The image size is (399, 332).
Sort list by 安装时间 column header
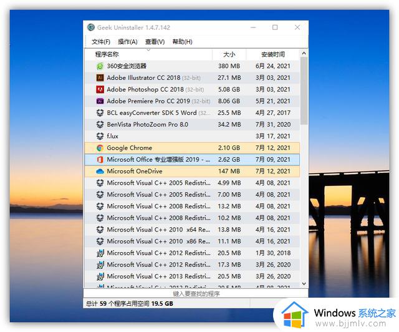(x=273, y=54)
